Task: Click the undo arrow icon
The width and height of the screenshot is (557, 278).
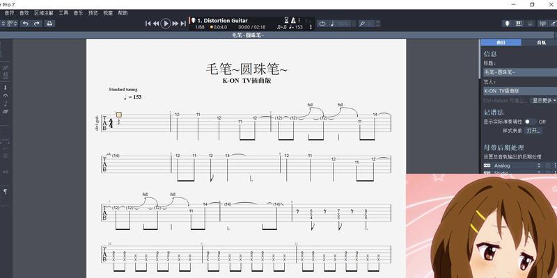Action: click(x=25, y=24)
